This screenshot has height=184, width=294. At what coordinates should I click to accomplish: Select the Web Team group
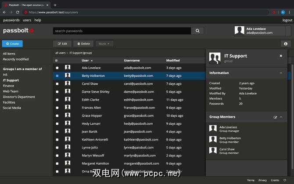11,91
